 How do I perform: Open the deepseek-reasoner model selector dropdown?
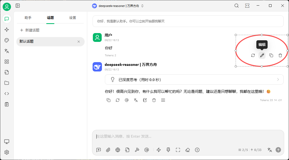click(x=118, y=6)
